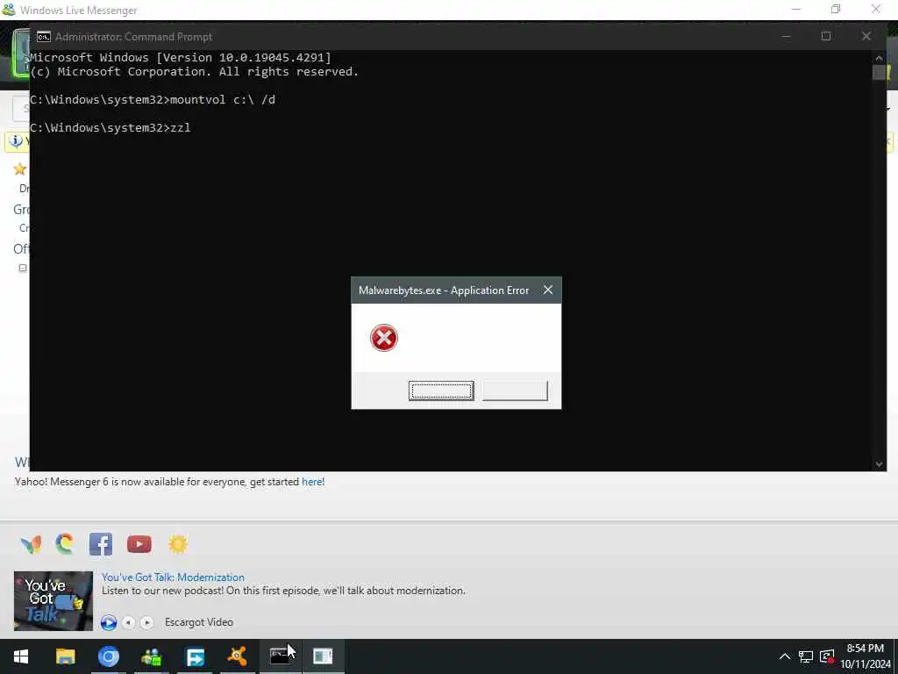
Task: Open the MSN butterfly icon in Messenger
Action: (31, 544)
